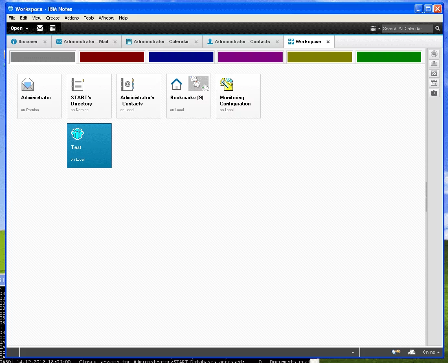Click the calendar grid icon beside Open

tap(53, 28)
